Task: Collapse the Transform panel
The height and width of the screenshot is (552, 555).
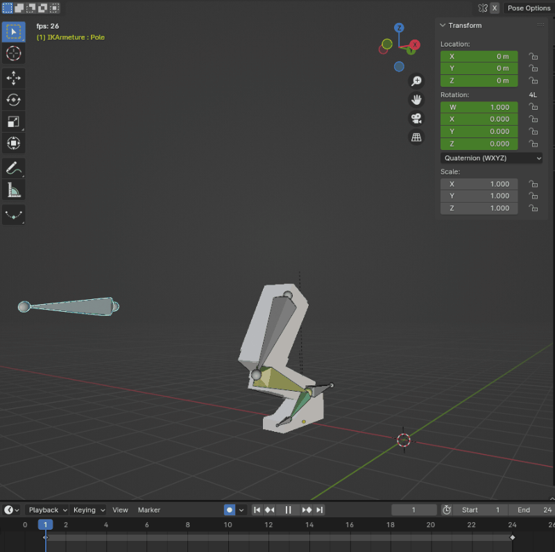Action: click(x=444, y=26)
